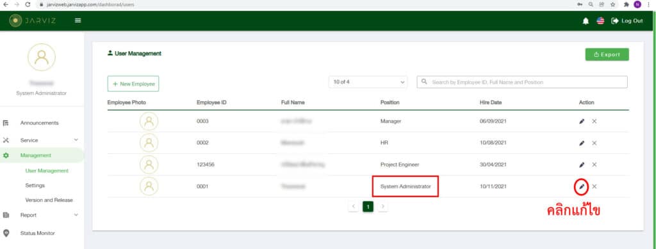Click the hamburger menu icon
Image resolution: width=656 pixels, height=249 pixels.
click(78, 20)
